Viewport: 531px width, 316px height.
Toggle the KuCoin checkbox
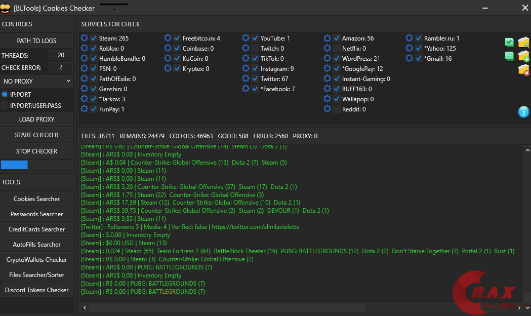(177, 58)
